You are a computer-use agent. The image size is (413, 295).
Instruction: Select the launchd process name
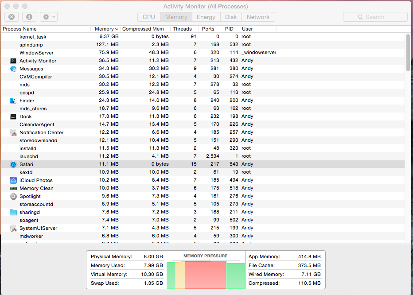(x=29, y=156)
